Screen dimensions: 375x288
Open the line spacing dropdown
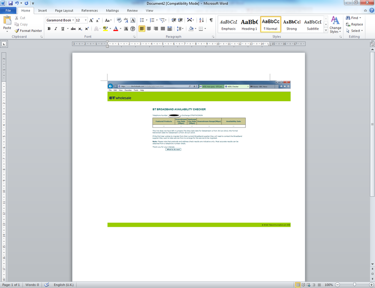(x=180, y=28)
